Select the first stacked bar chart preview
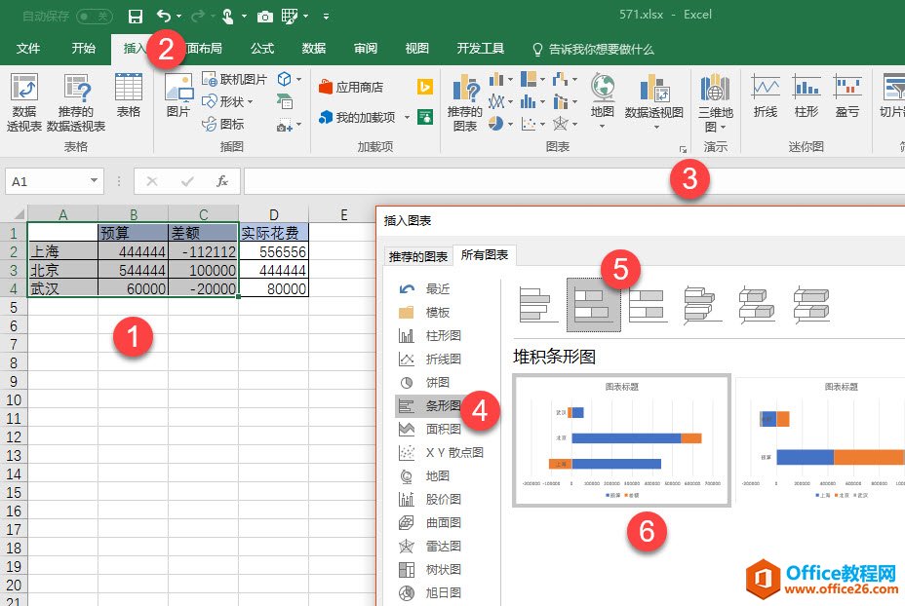Viewport: 905px width, 606px height. point(621,441)
